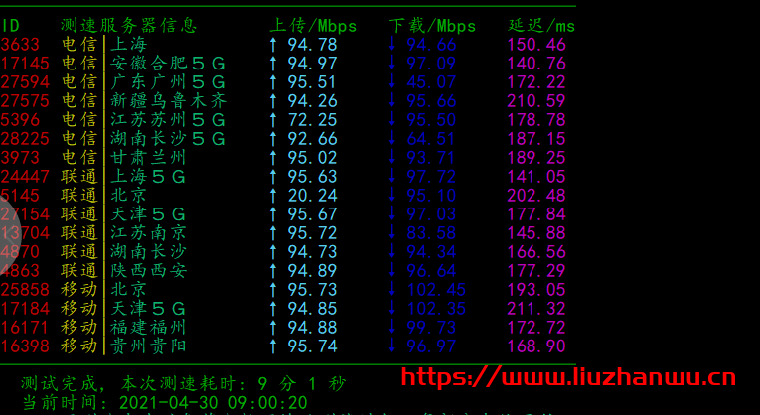Click the upload arrow next to 72.25
This screenshot has height=415, width=760.
pos(274,120)
